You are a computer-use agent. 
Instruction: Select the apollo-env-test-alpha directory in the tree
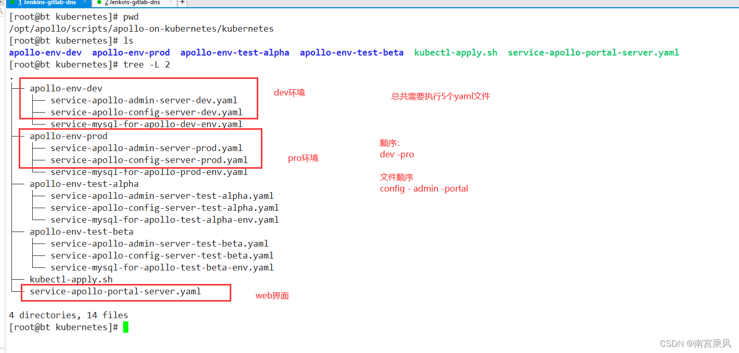point(84,184)
